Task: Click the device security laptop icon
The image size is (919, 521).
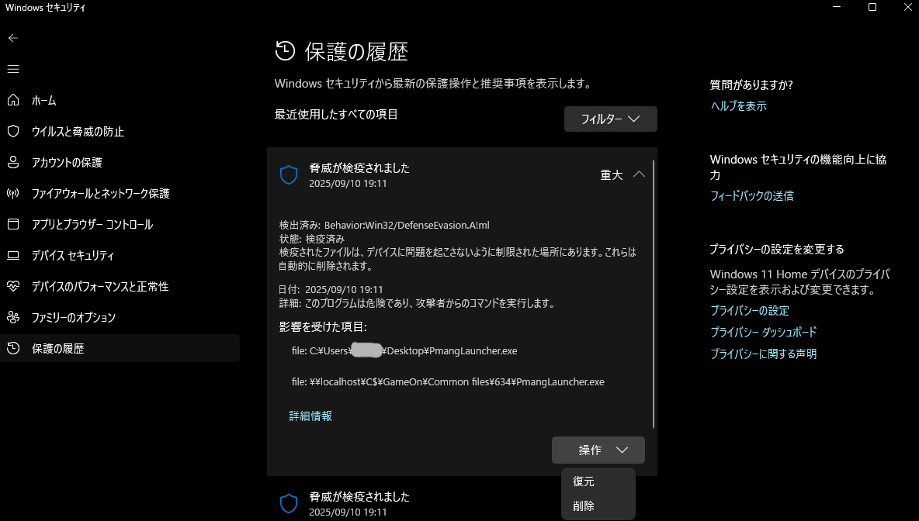Action: pos(13,255)
